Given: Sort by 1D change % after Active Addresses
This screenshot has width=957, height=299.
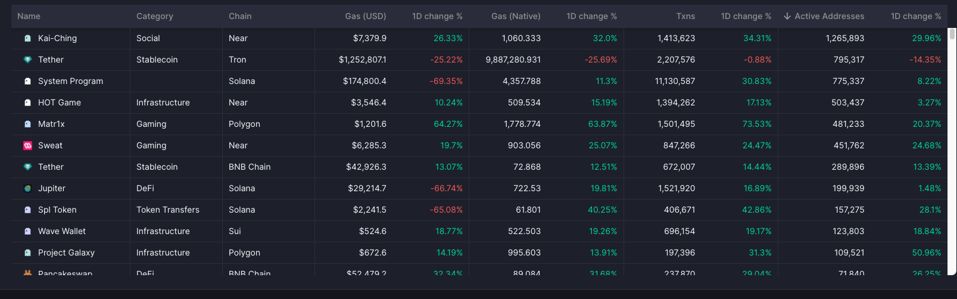Looking at the screenshot, I should 916,16.
